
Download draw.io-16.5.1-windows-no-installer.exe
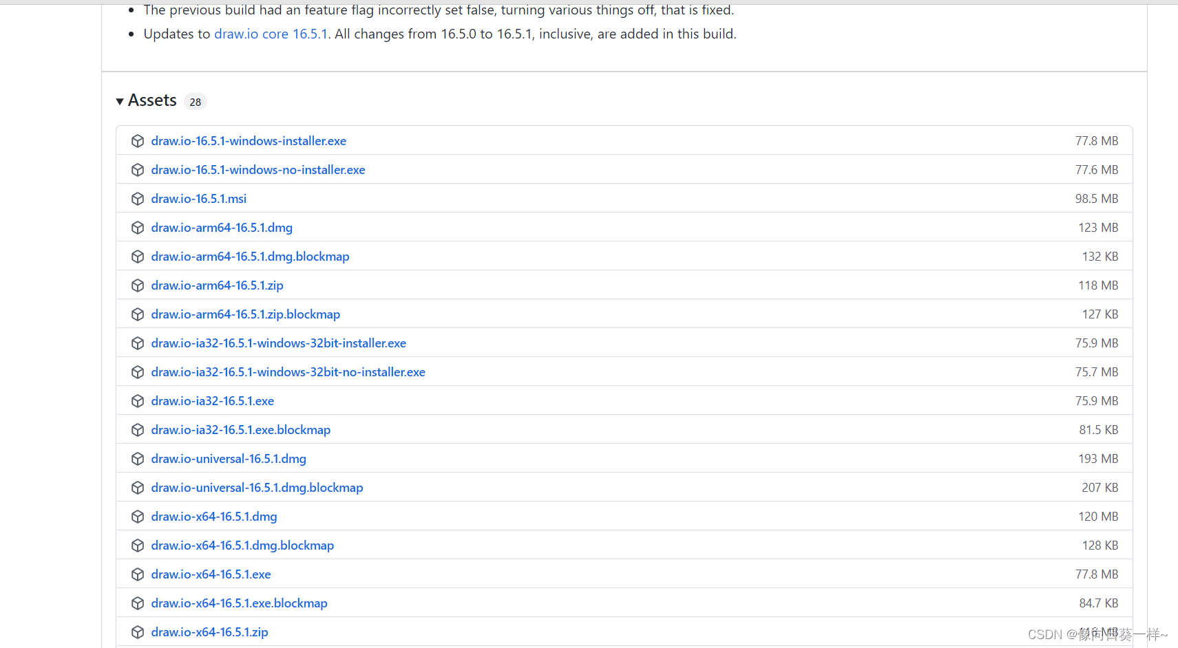point(258,170)
